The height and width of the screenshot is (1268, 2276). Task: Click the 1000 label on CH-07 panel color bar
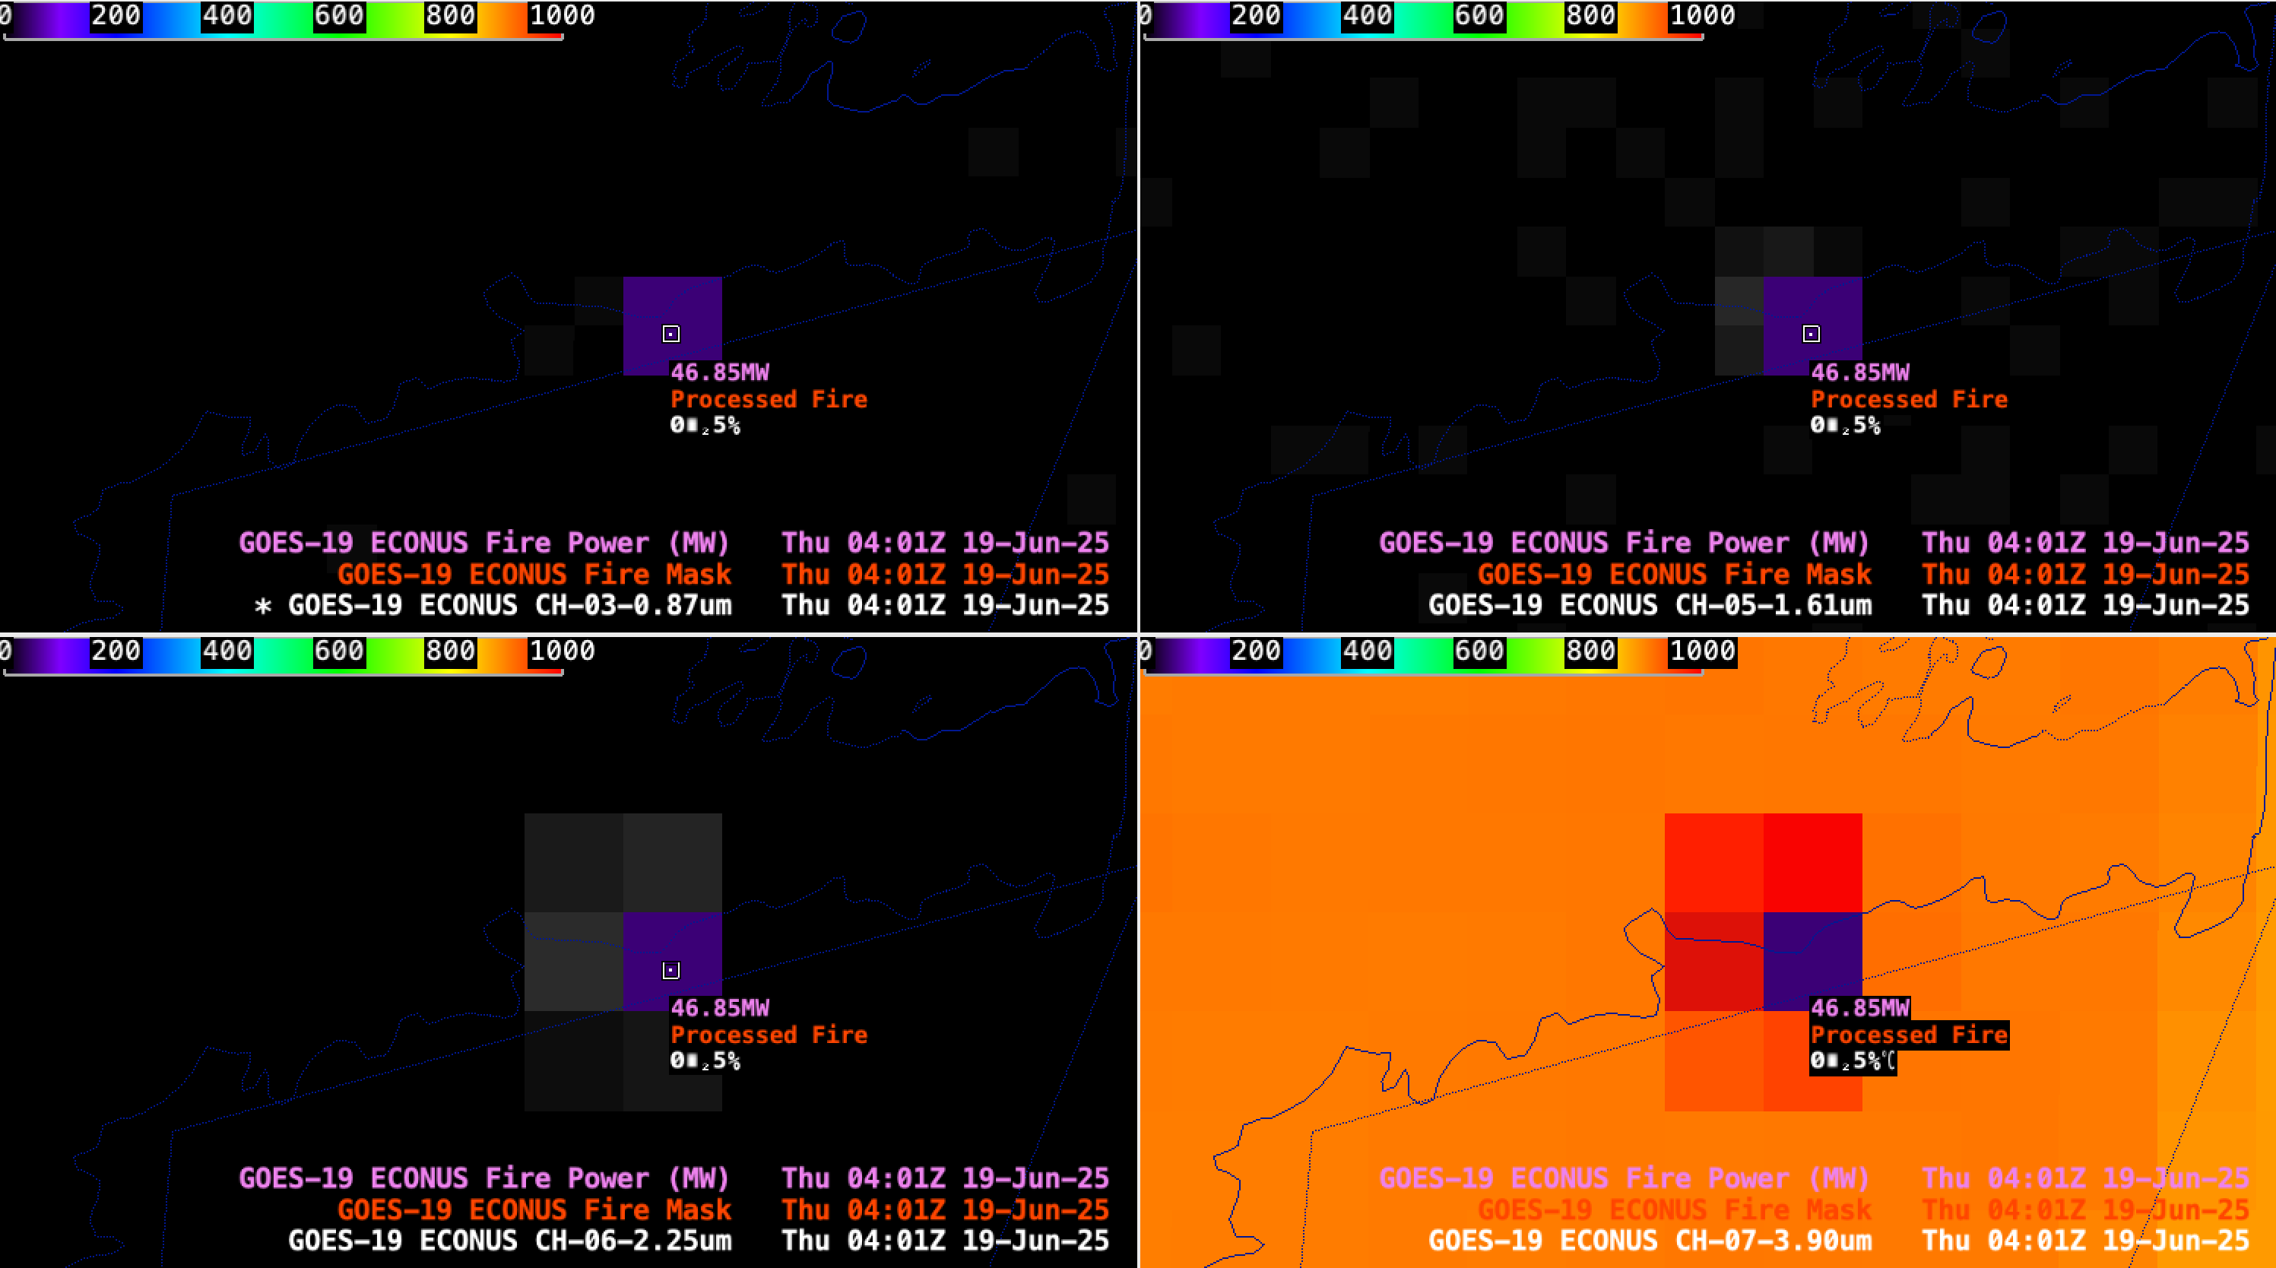coord(1702,651)
